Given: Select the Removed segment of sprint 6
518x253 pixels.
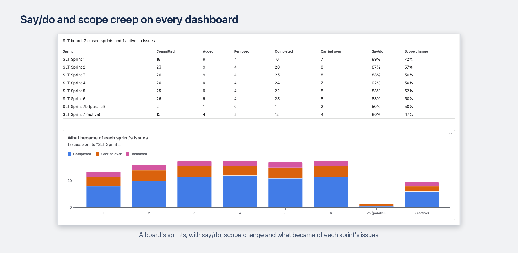Looking at the screenshot, I should click(331, 164).
